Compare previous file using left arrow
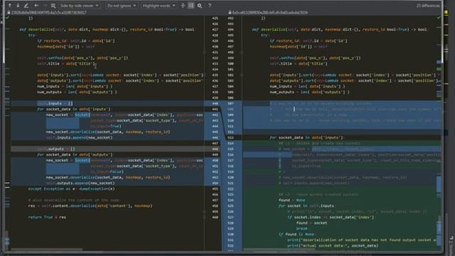Viewport: 455px width, 256px height. [x=36, y=5]
